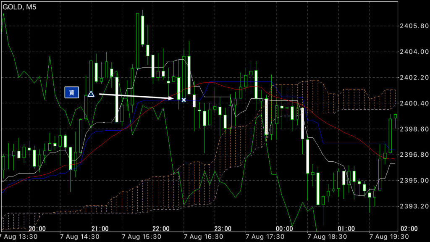Click the 7 Aug 19:30 date label
The width and height of the screenshot is (430, 242).
pos(389,237)
